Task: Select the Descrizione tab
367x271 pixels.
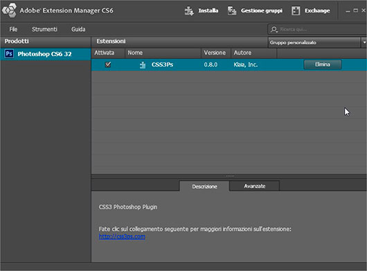Action: coord(204,186)
